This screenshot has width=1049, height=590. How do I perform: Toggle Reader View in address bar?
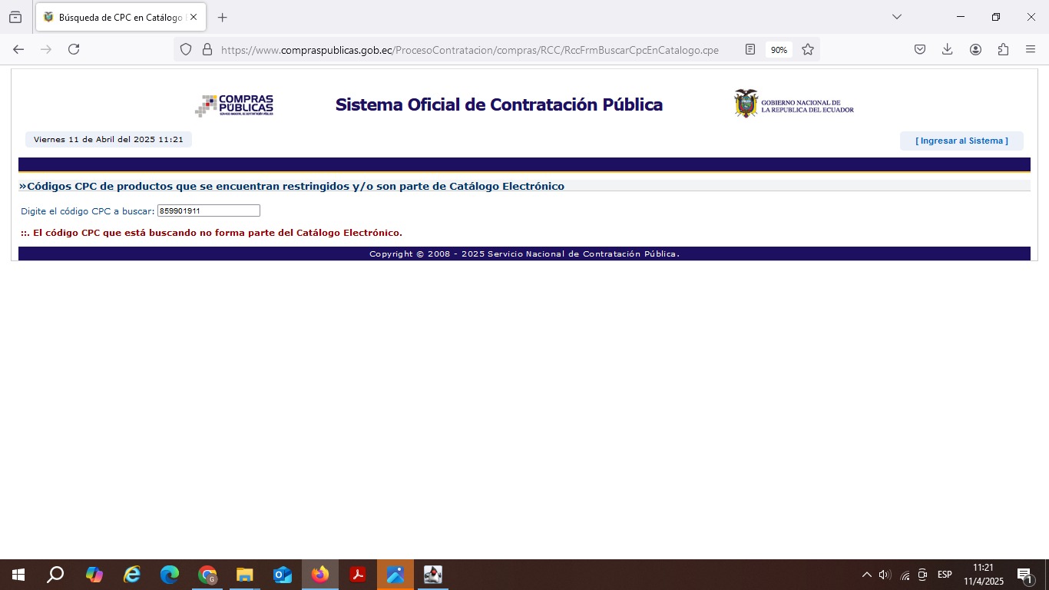[x=750, y=49]
